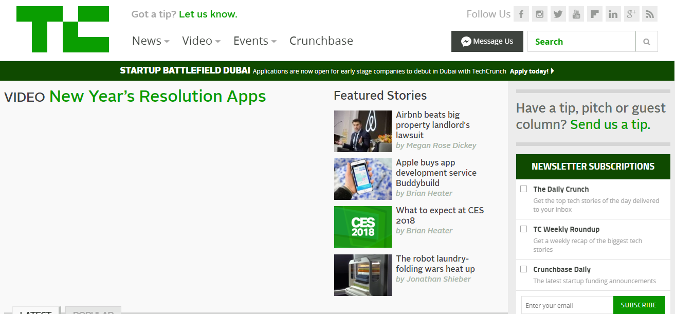Open the laundry-folding robot thumbnail
The image size is (675, 314).
[x=363, y=275]
